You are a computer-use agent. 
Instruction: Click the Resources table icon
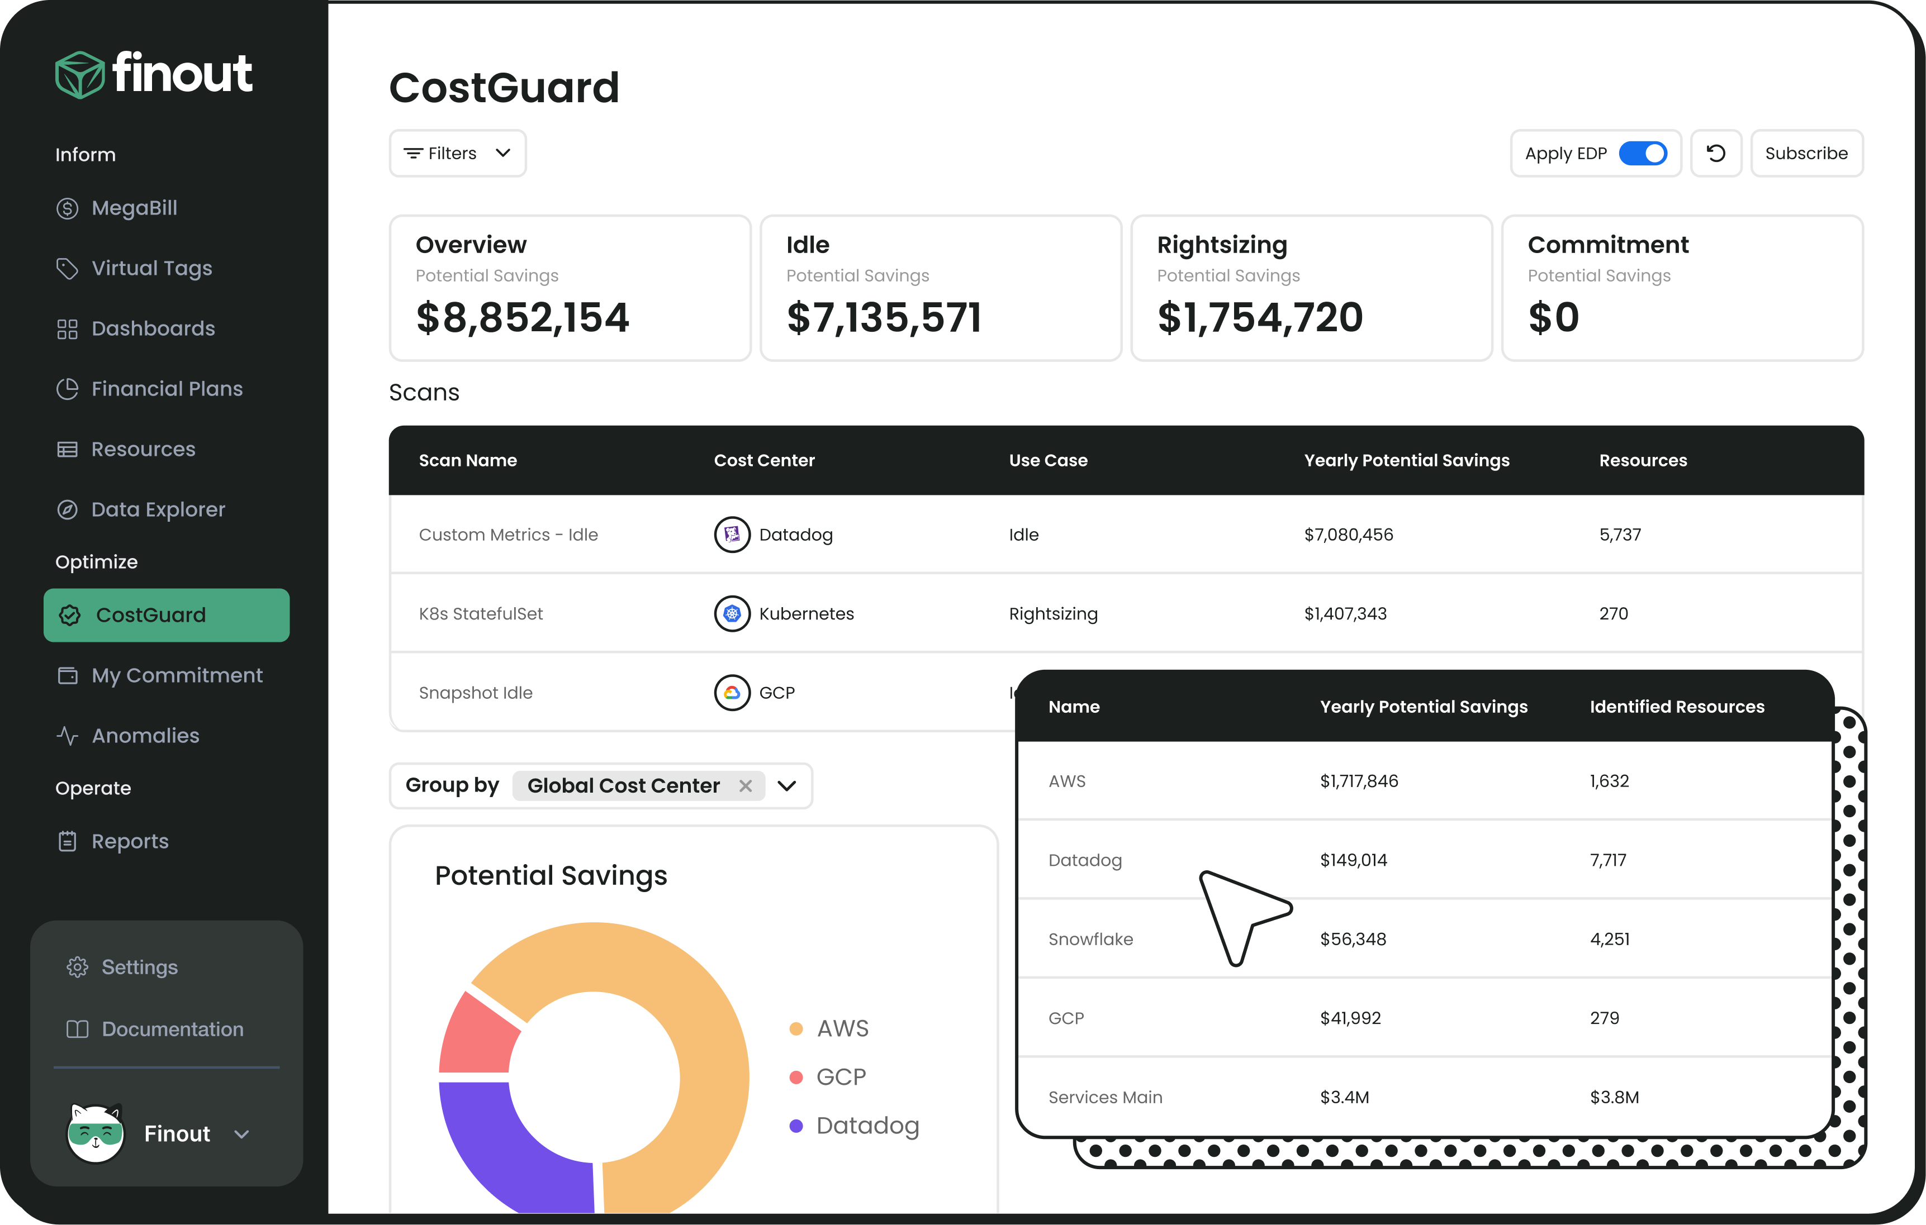pos(67,449)
